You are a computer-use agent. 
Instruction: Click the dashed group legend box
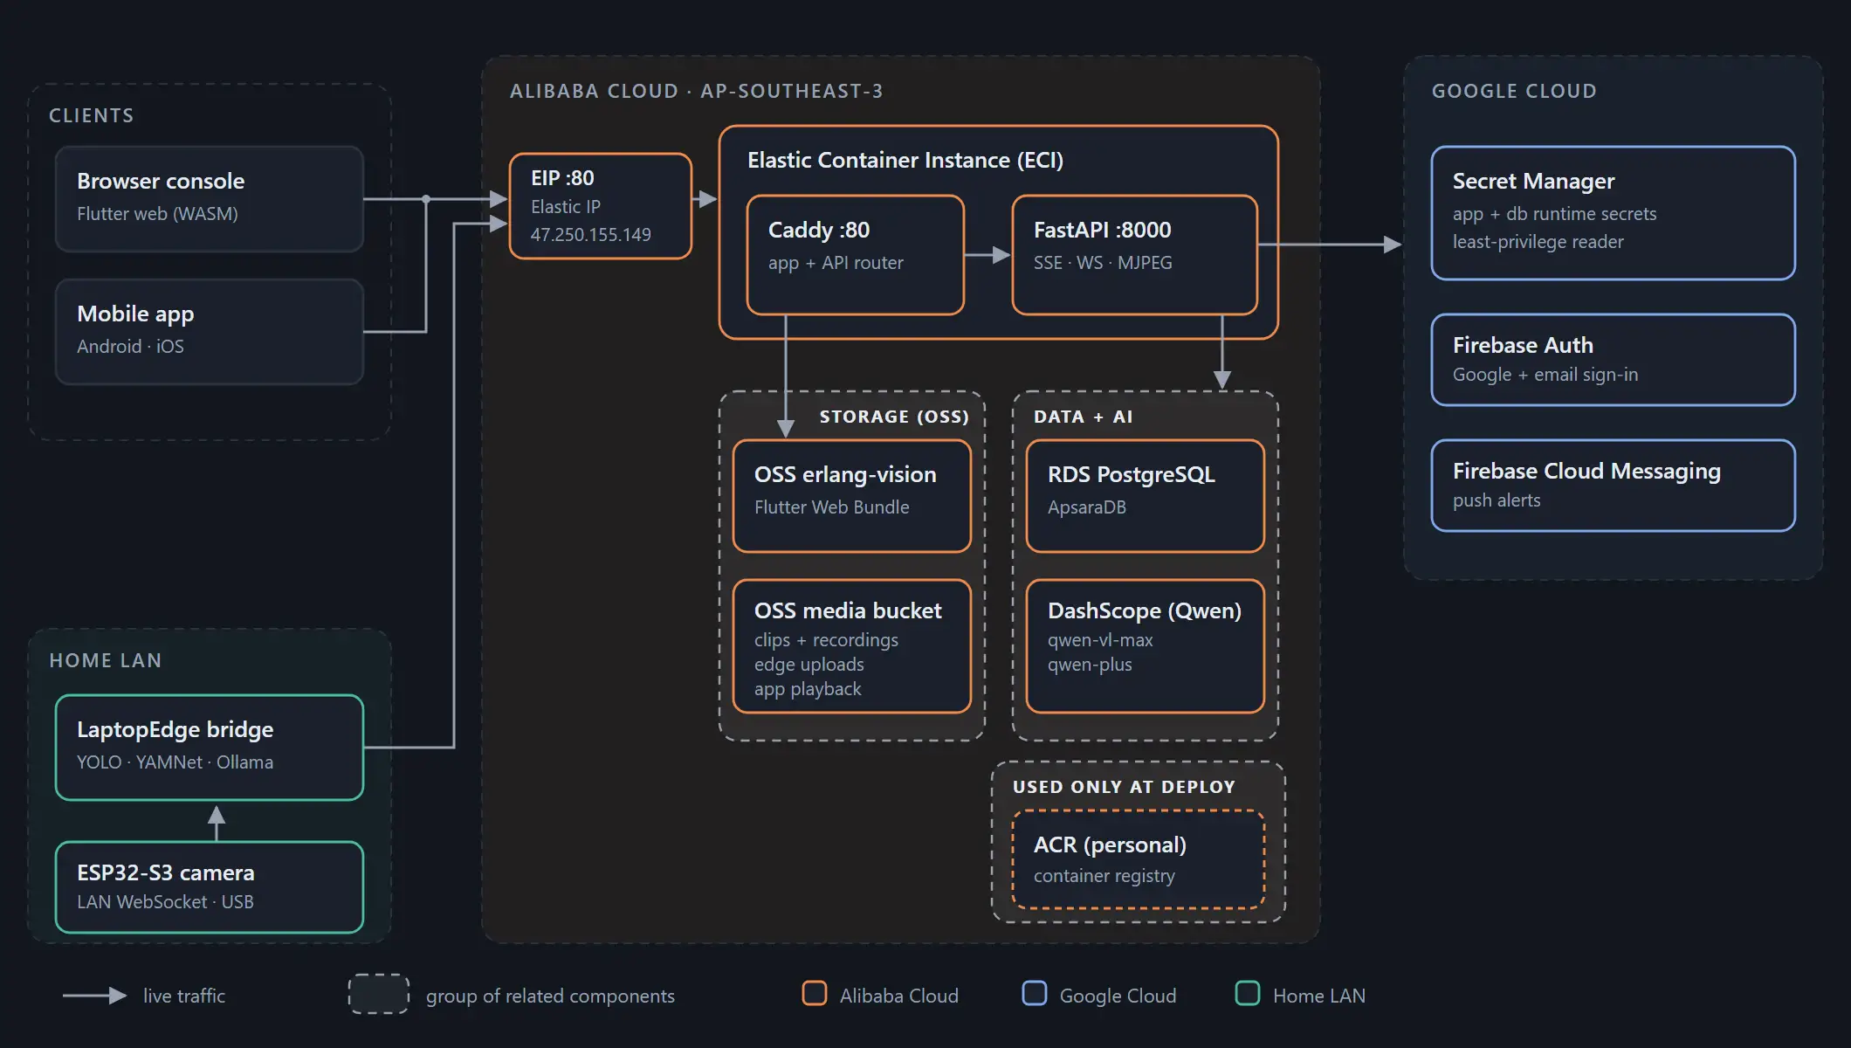[379, 994]
